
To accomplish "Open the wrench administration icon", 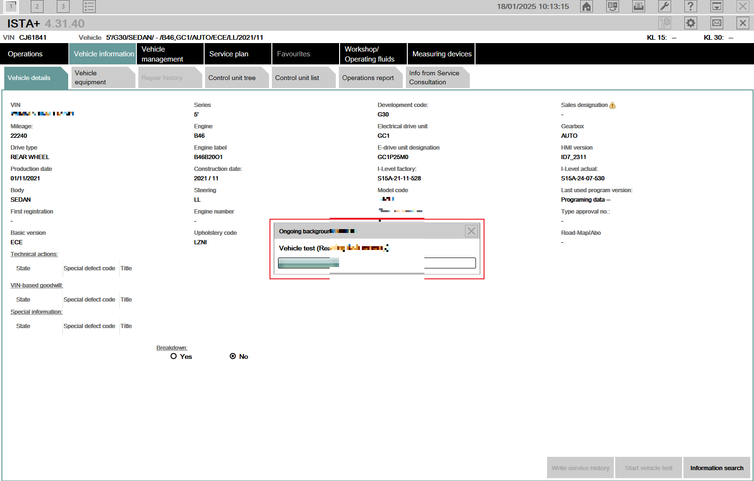I will click(664, 7).
